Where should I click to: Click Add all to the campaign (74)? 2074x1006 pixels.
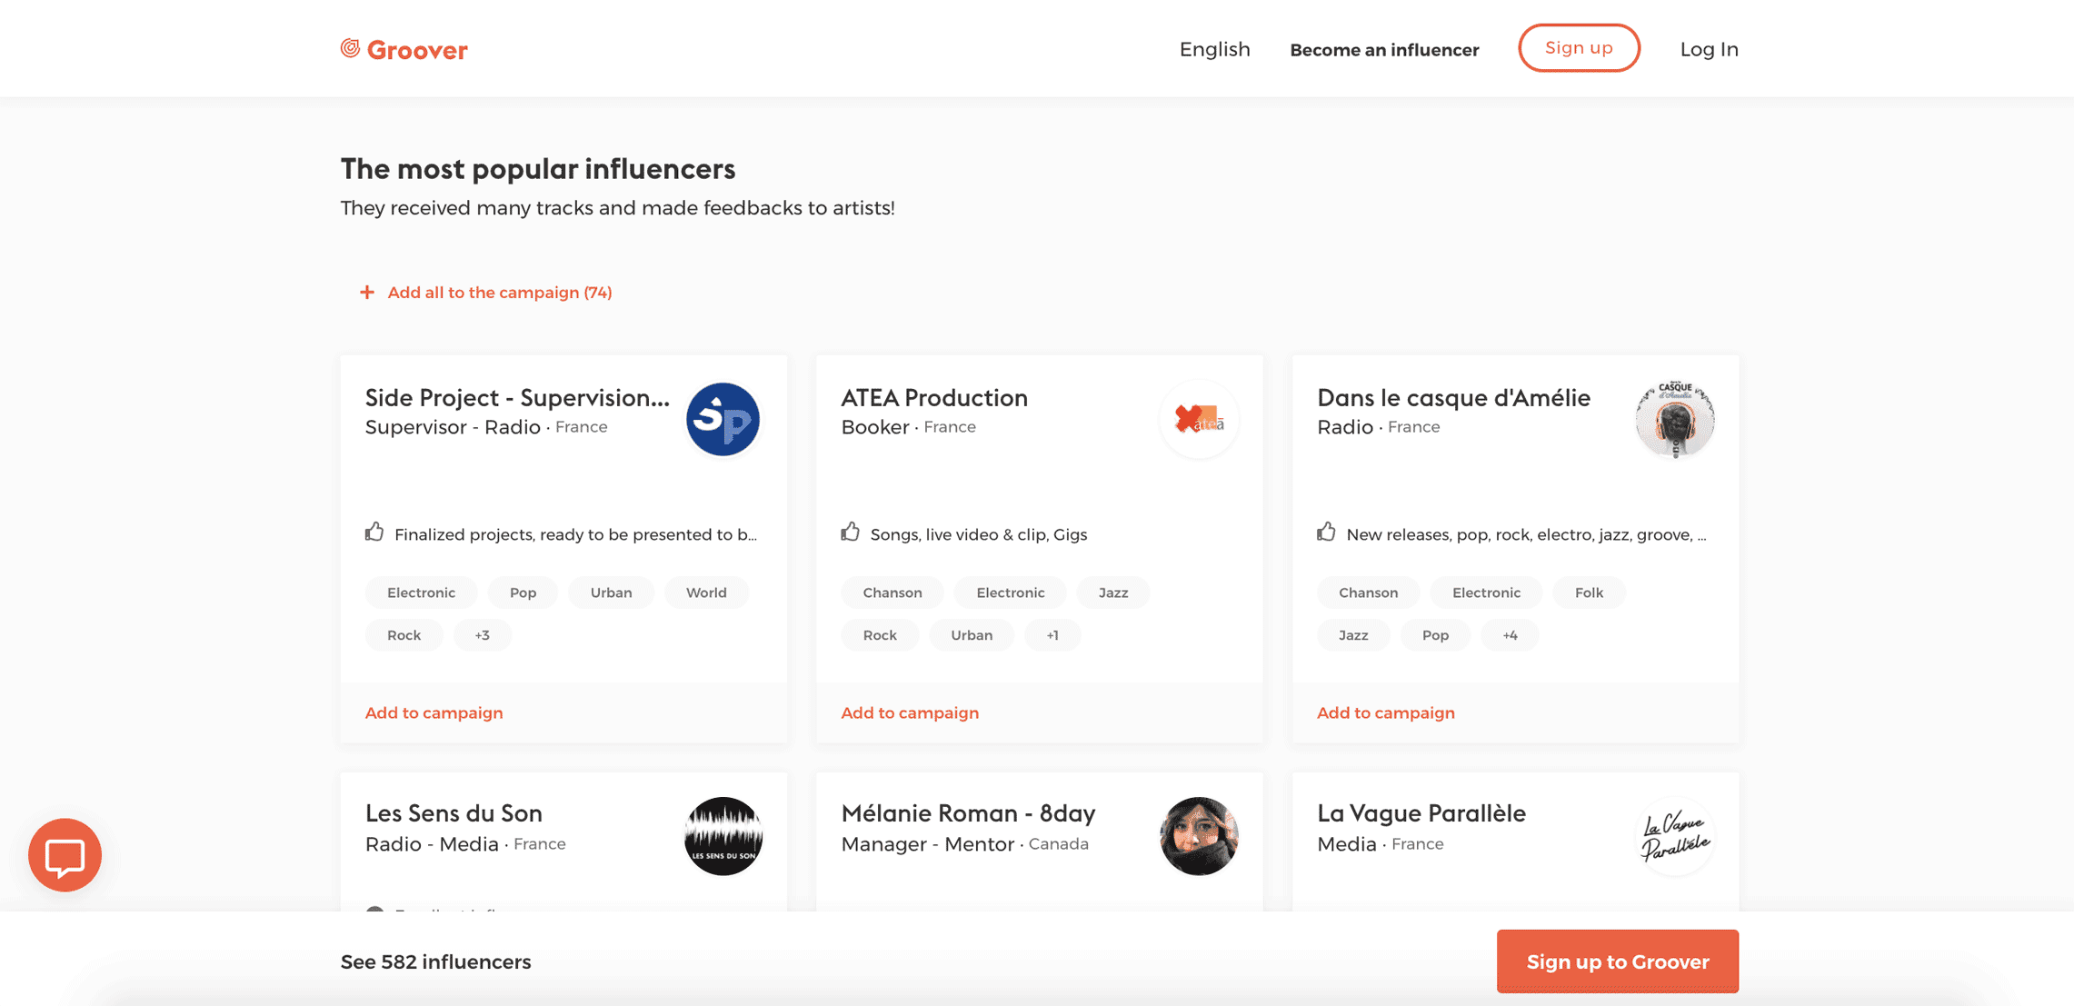500,292
